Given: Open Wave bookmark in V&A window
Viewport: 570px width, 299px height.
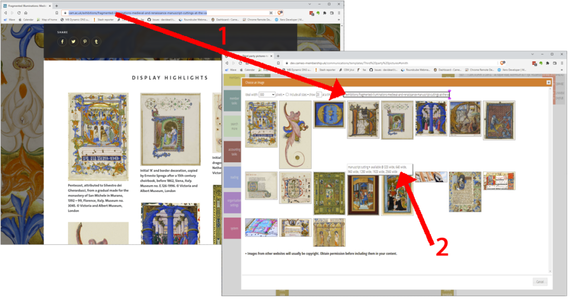Looking at the screenshot, I should (x=10, y=19).
